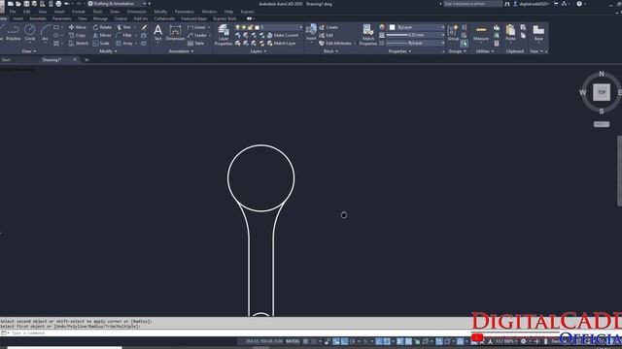Click the Stretch tool
622x349 pixels.
[x=78, y=43]
